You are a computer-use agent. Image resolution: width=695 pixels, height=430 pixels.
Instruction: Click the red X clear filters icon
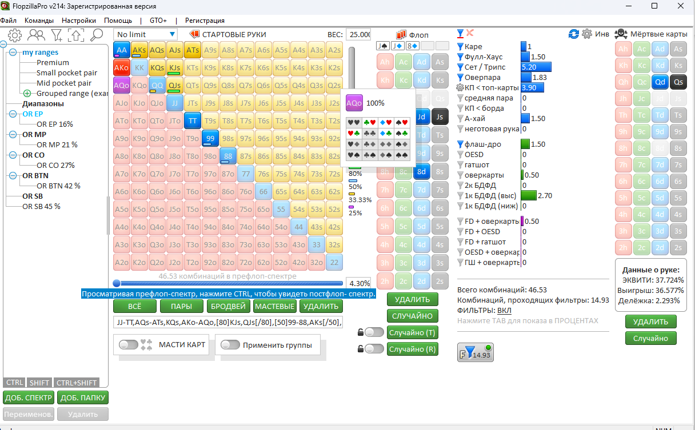tap(470, 33)
